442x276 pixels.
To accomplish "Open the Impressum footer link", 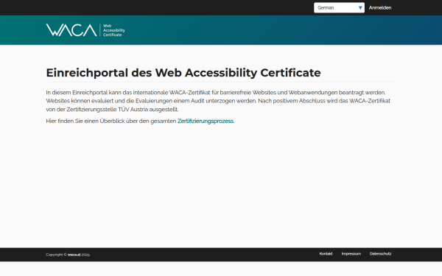I will pos(351,254).
